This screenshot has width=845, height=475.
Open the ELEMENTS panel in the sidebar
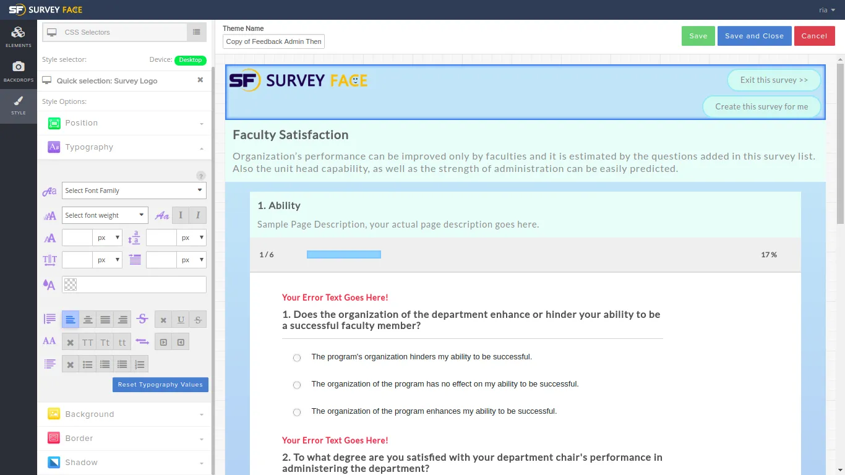click(x=18, y=36)
